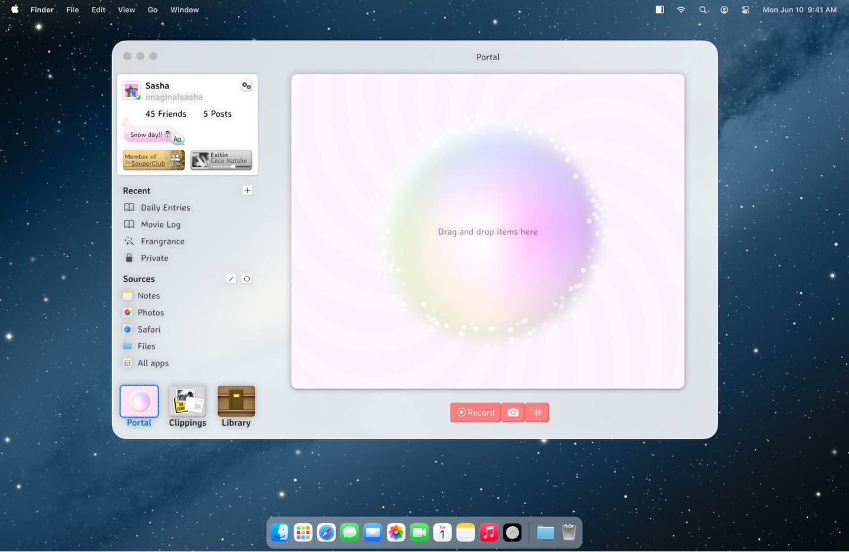Open Control Center in menu bar
The height and width of the screenshot is (552, 849).
point(746,9)
